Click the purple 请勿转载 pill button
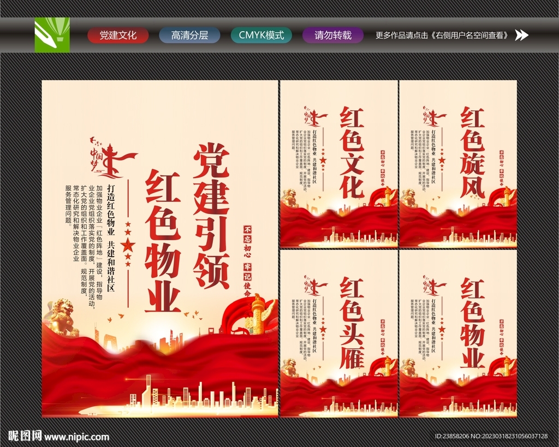Viewport: 559px width, 447px height. point(333,35)
